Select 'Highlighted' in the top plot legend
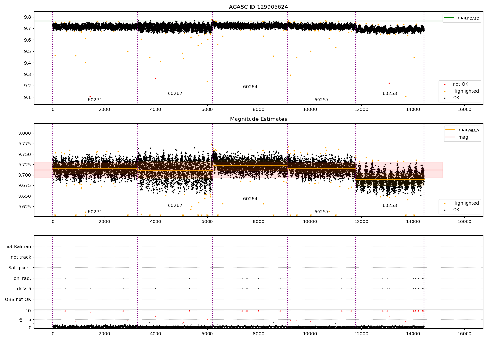The width and height of the screenshot is (488, 341). click(466, 91)
